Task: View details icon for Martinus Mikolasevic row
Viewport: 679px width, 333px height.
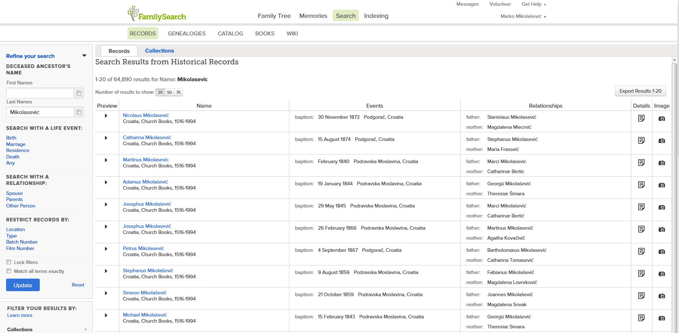Action: click(641, 163)
